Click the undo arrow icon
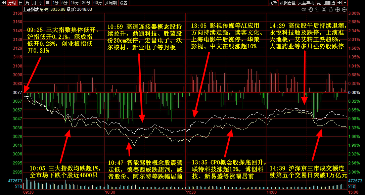365x195 pixels. coord(317,9)
